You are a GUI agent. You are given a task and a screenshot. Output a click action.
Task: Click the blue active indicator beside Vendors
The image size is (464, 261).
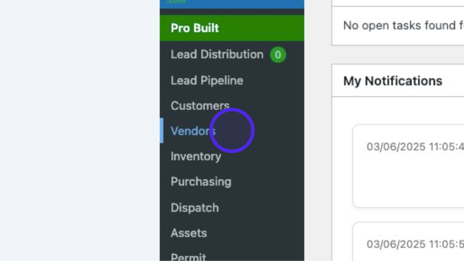[x=162, y=131]
